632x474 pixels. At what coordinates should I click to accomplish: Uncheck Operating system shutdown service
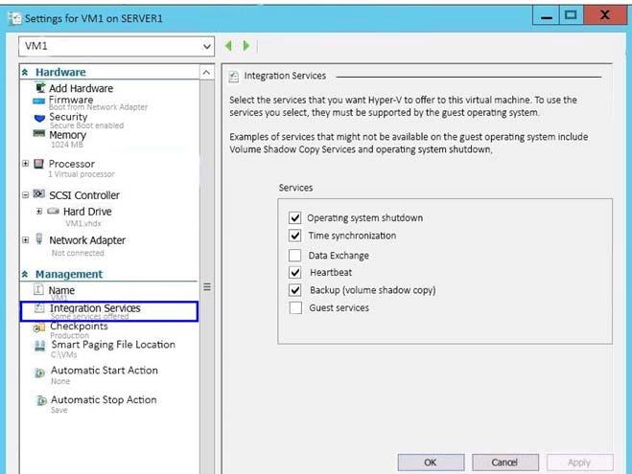click(295, 217)
